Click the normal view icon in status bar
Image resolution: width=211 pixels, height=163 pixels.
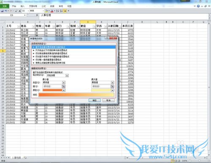[x=173, y=161]
